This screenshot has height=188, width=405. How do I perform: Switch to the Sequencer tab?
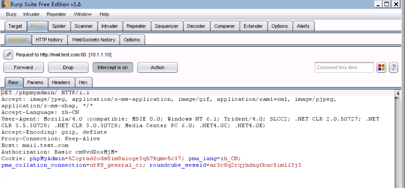click(x=167, y=26)
